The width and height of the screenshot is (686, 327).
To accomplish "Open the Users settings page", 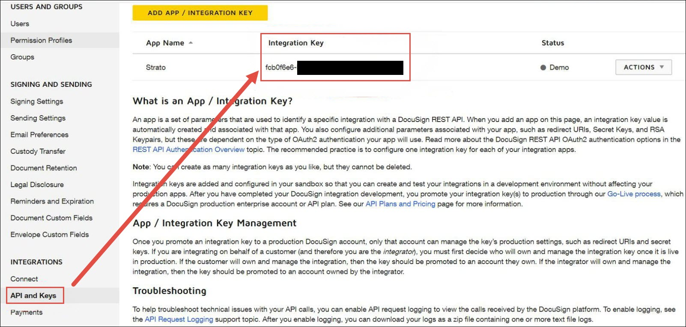I will point(20,24).
